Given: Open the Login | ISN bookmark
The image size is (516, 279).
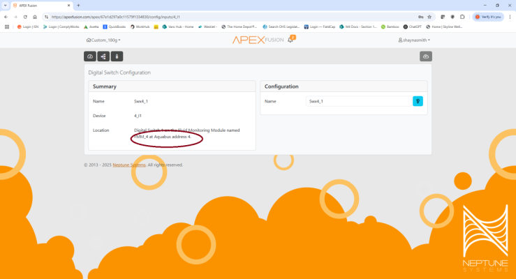Looking at the screenshot, I should [28, 27].
